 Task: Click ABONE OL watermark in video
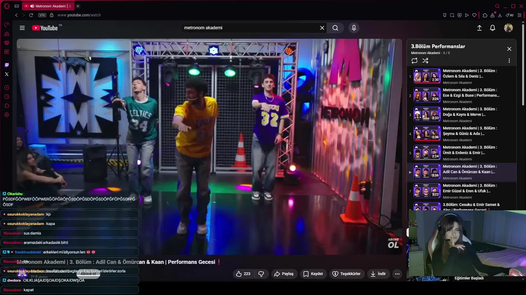(393, 243)
